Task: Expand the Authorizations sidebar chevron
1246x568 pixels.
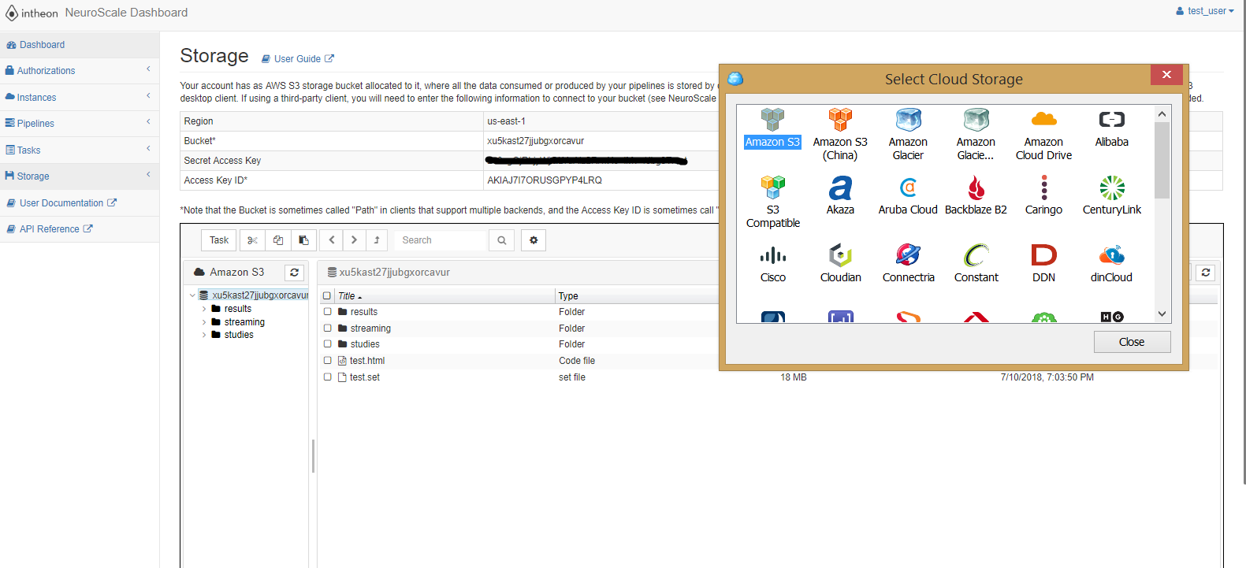Action: (x=148, y=69)
